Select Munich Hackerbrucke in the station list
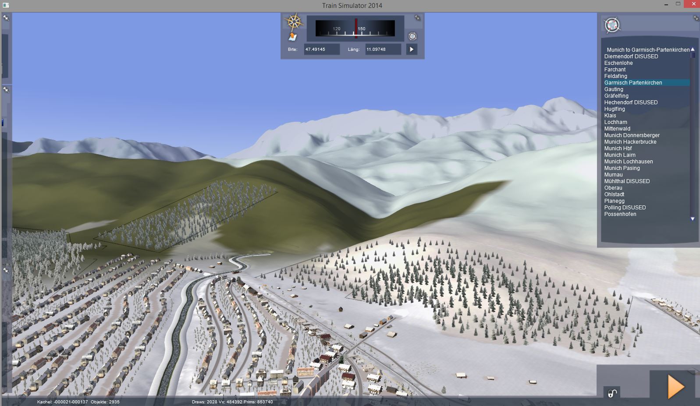700x406 pixels. click(630, 142)
